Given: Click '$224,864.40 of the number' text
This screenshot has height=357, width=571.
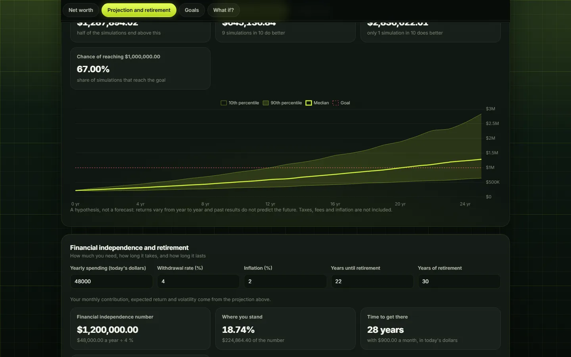Looking at the screenshot, I should (253, 340).
